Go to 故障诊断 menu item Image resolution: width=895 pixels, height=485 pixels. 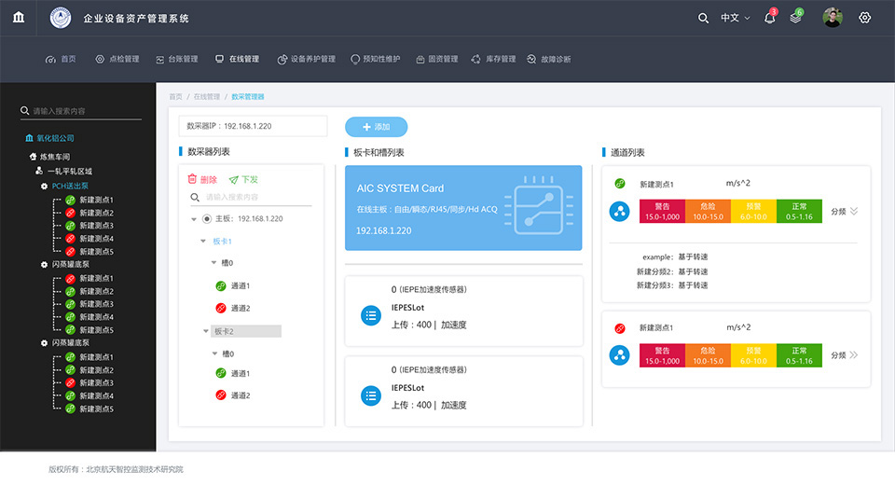548,59
